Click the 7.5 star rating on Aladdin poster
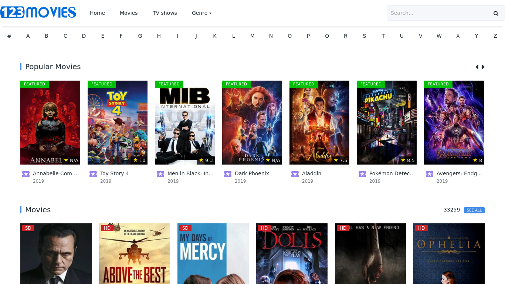 (x=340, y=160)
